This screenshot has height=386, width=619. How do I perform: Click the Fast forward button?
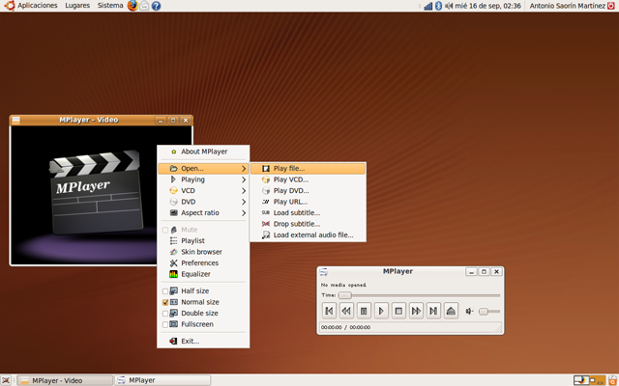click(x=416, y=311)
